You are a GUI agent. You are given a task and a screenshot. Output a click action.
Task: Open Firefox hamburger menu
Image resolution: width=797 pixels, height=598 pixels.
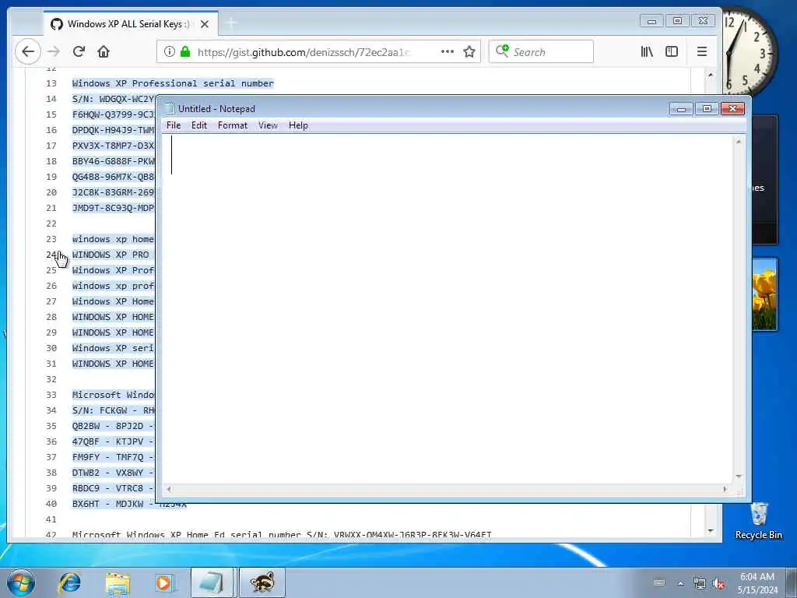point(702,51)
